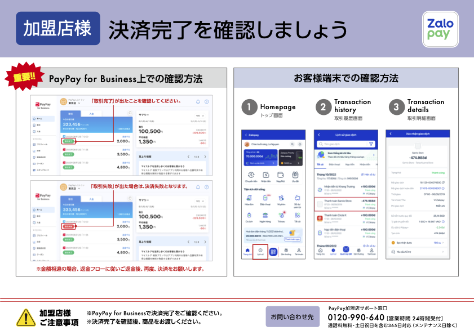Select Điện thoại top-up icon
474x335 pixels.
coord(265,198)
